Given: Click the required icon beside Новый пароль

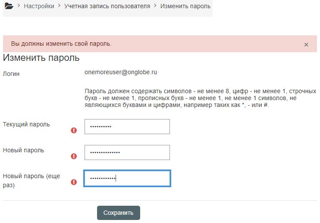Looking at the screenshot, I should point(74,156).
